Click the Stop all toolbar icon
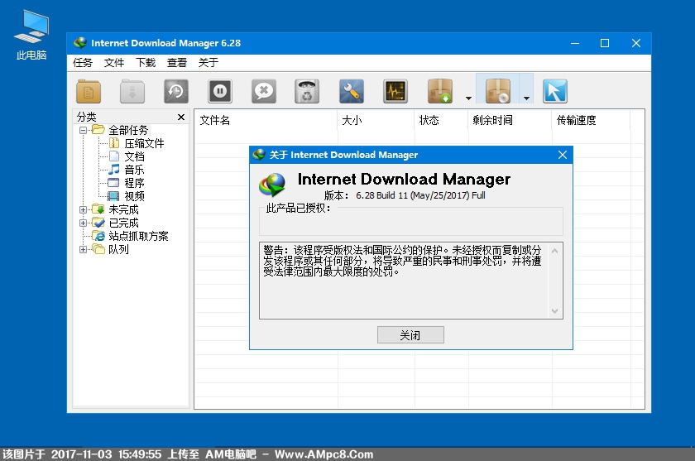Screen dimensions: 695x461 (x=264, y=91)
